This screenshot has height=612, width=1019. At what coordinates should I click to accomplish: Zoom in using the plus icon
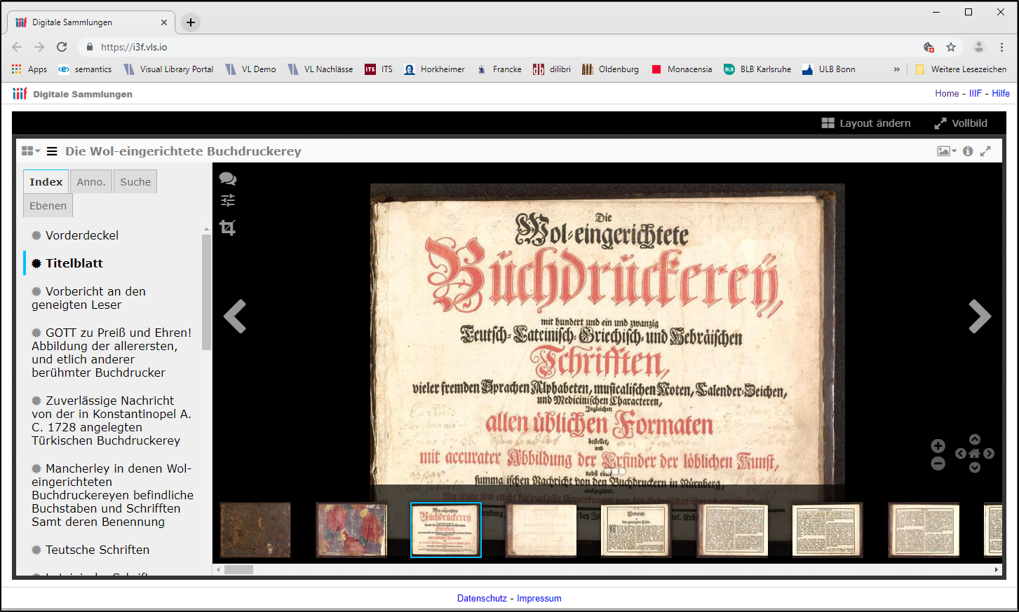pyautogui.click(x=938, y=445)
